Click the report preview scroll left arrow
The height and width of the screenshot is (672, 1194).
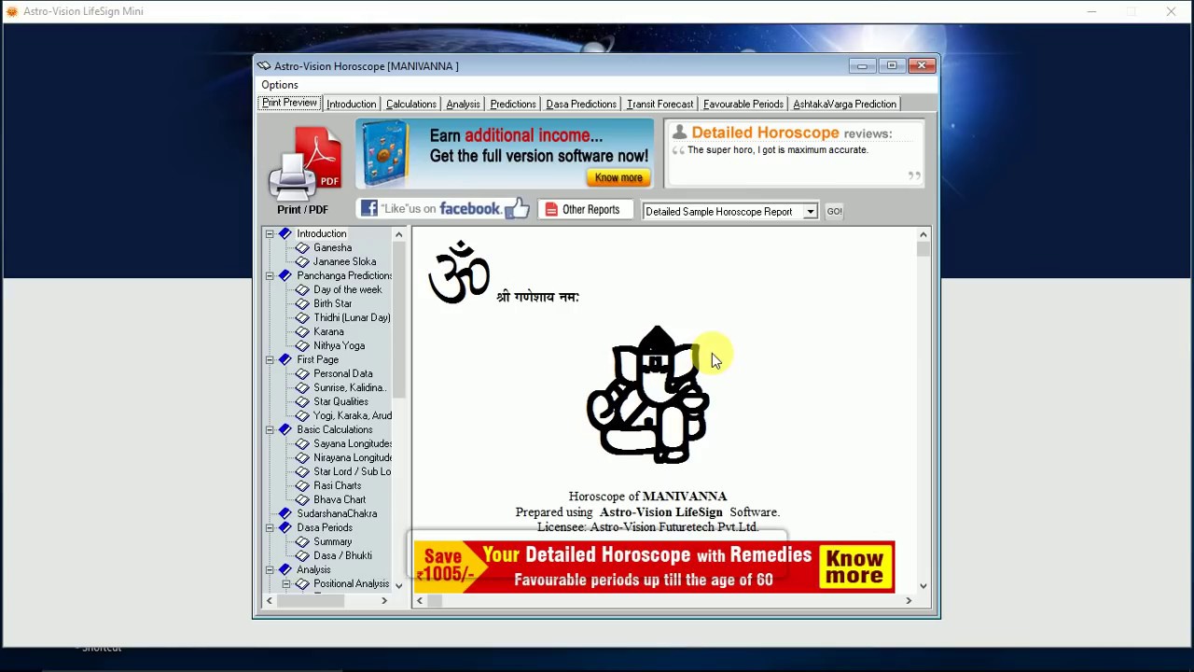[x=420, y=601]
